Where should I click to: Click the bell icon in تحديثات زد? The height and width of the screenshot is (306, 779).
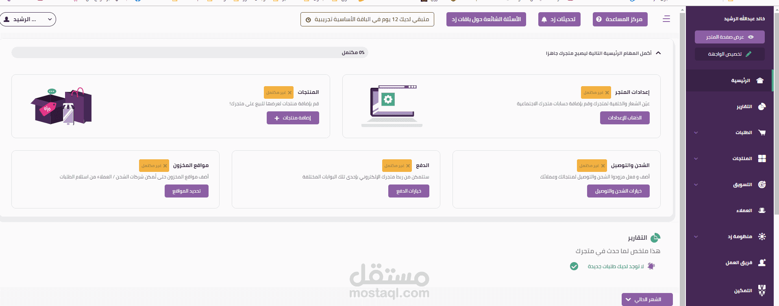(x=544, y=20)
